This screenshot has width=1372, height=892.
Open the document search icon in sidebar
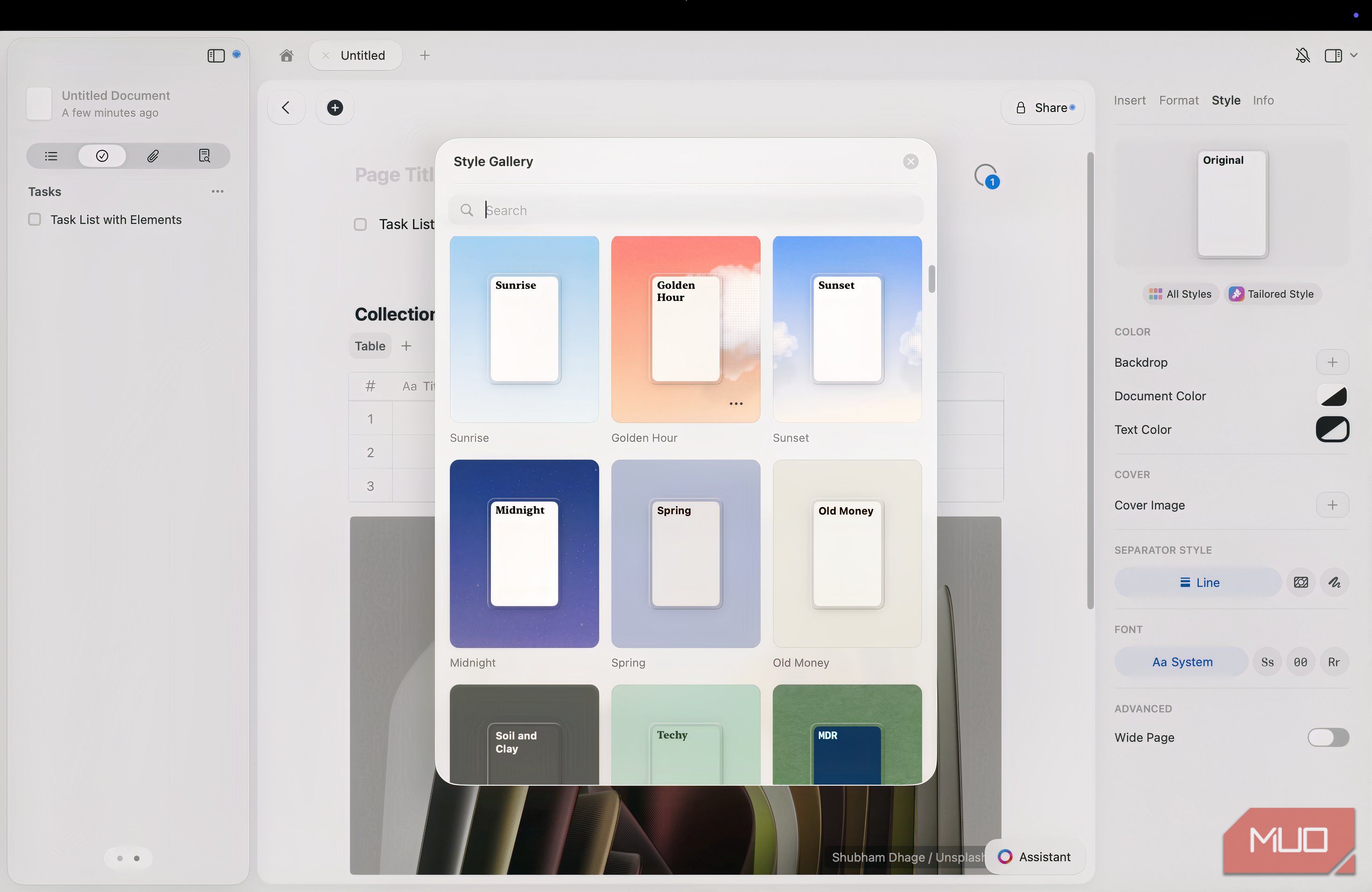pos(204,155)
